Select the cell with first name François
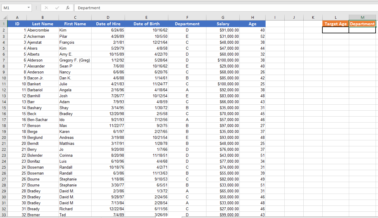 [x=75, y=42]
